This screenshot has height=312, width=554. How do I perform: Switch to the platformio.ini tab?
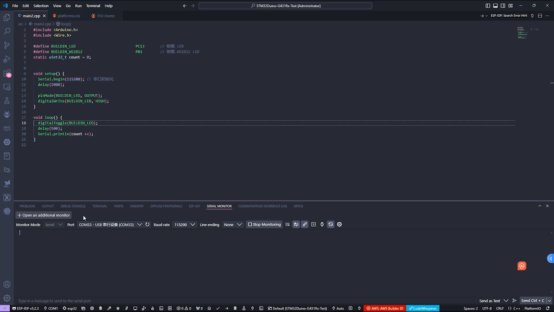pyautogui.click(x=69, y=16)
